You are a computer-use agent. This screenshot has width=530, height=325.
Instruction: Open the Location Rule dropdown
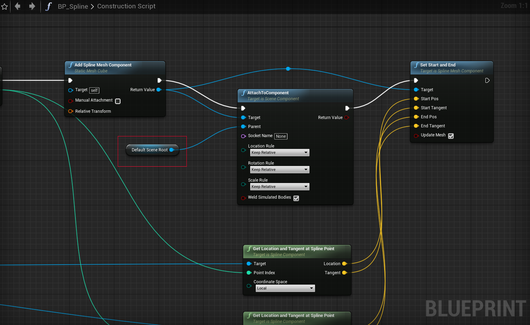[x=279, y=153]
